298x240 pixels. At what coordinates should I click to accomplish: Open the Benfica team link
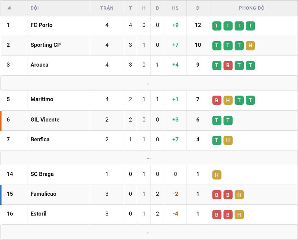point(40,139)
